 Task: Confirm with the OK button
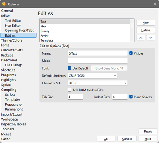pyautogui.click(x=106, y=139)
